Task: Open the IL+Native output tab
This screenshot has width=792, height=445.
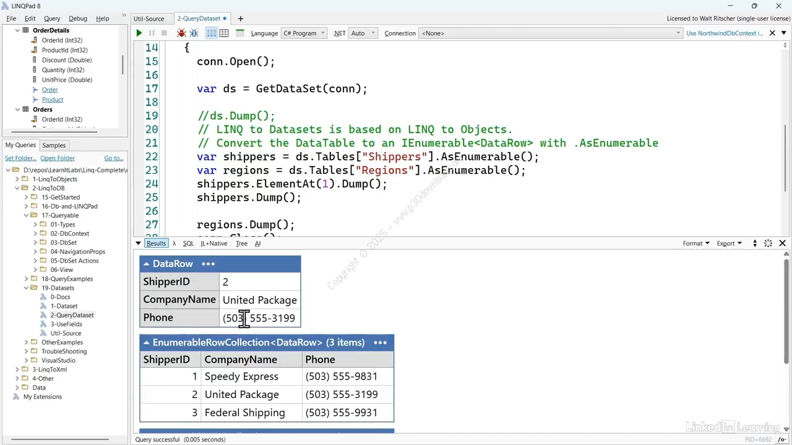Action: tap(214, 244)
